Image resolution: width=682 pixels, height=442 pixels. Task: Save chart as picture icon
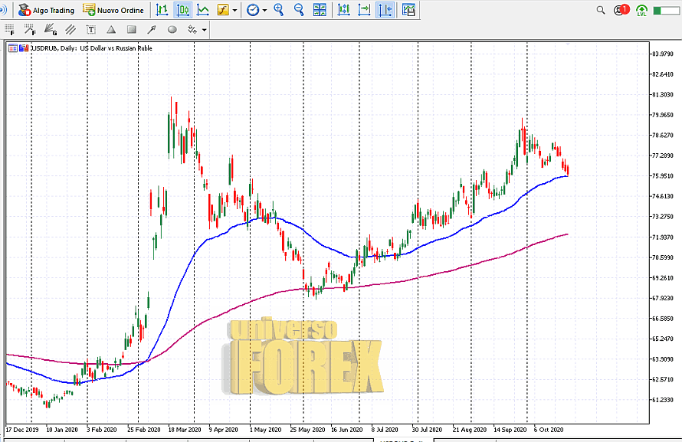tap(409, 10)
